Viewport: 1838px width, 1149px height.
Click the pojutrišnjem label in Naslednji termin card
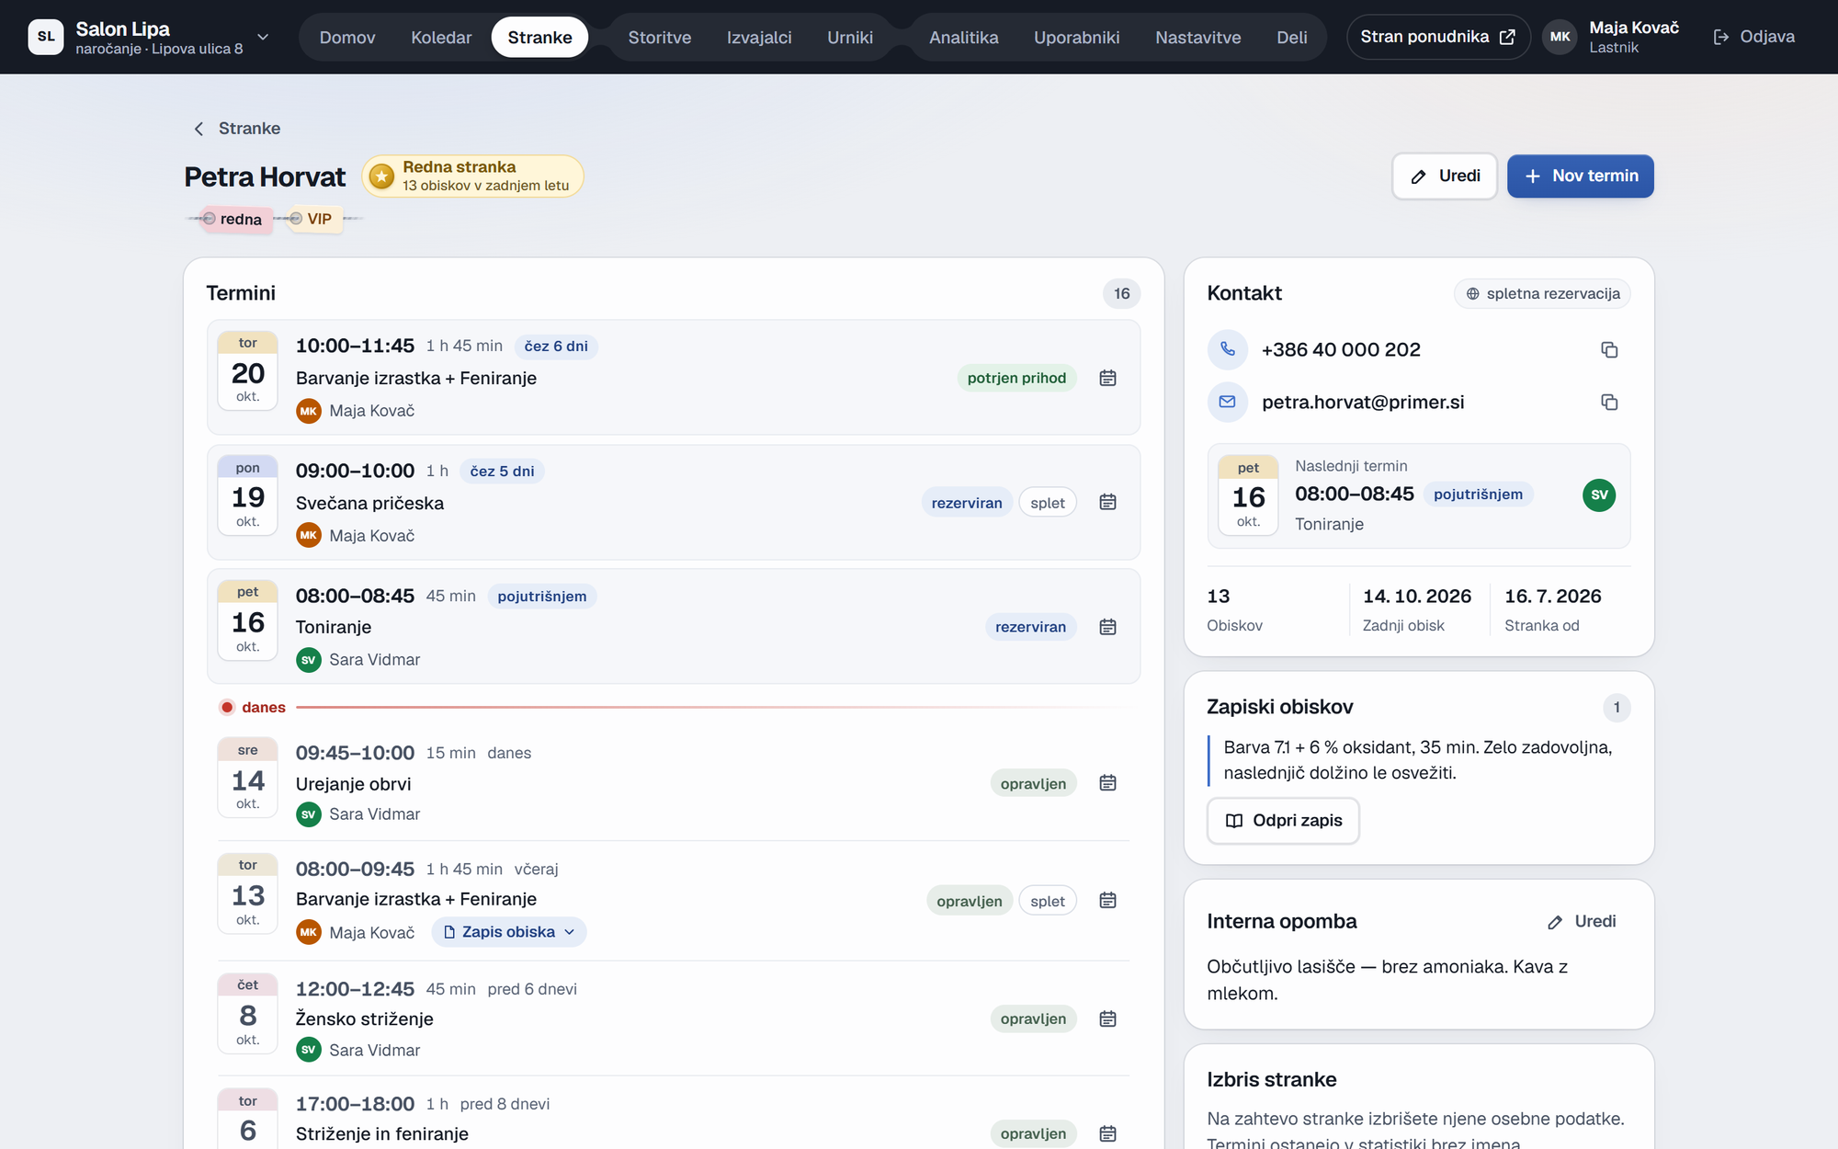point(1478,495)
